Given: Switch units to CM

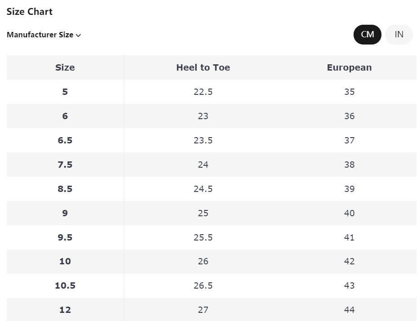Looking at the screenshot, I should (x=367, y=35).
